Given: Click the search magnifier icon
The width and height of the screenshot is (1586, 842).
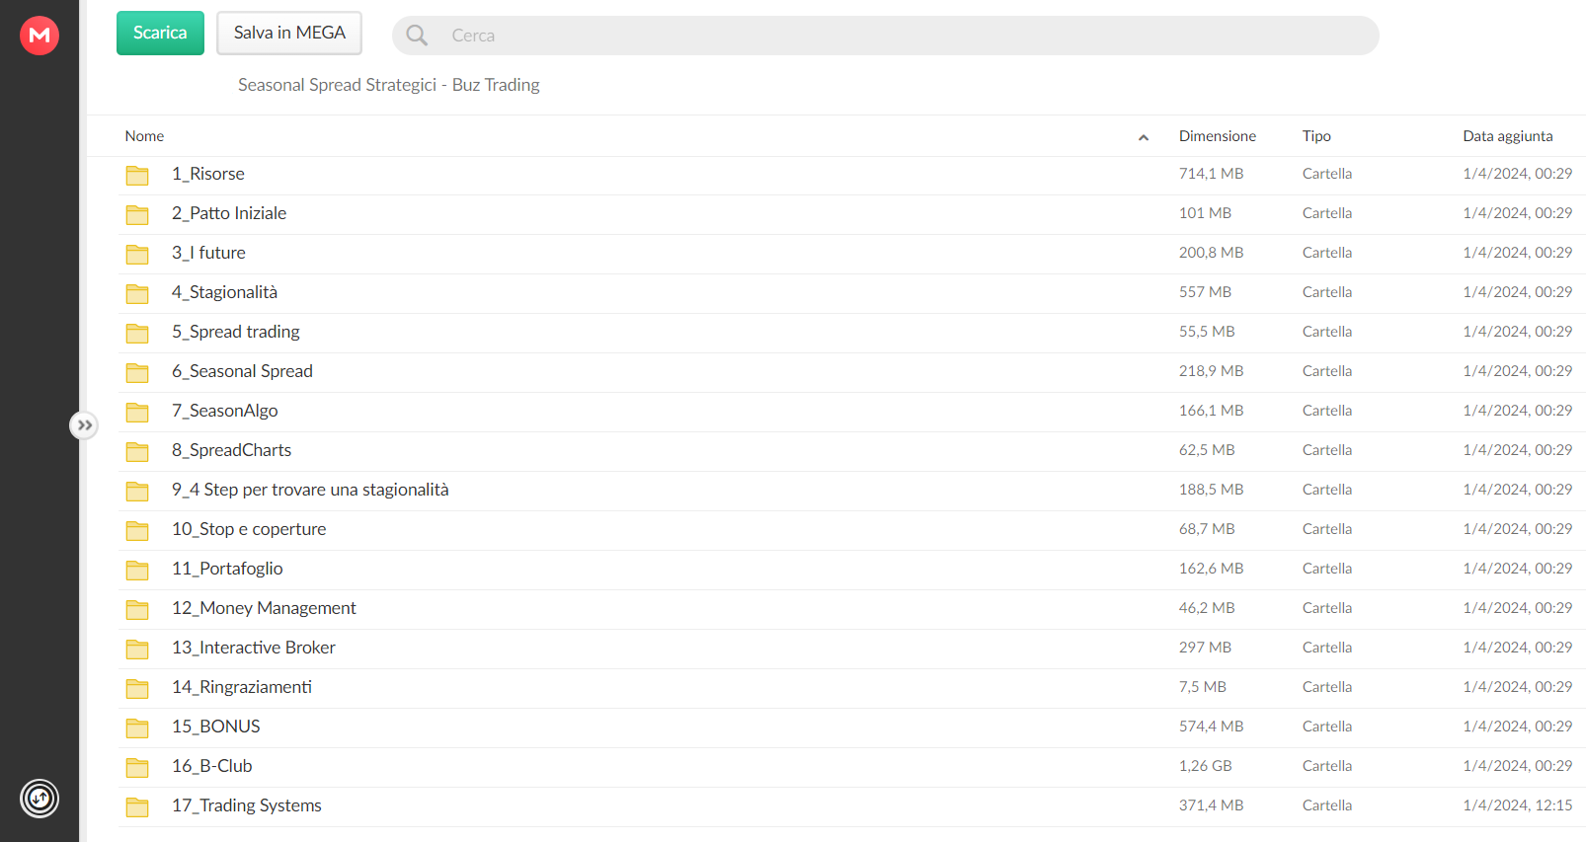Looking at the screenshot, I should (x=417, y=36).
